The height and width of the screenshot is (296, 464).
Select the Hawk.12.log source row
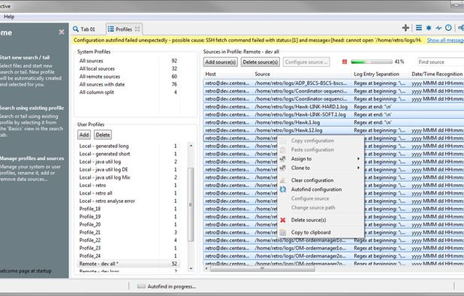click(333, 130)
